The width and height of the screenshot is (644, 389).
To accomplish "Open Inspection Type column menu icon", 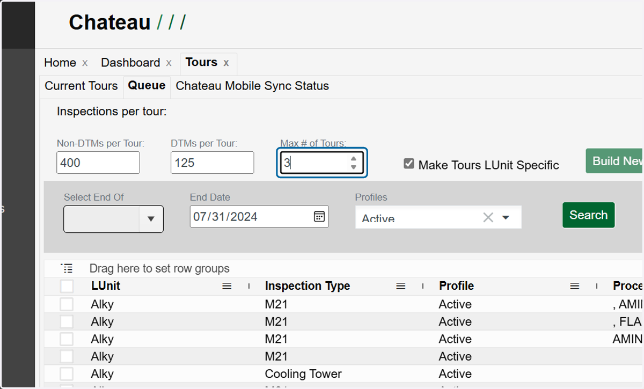I will click(401, 286).
